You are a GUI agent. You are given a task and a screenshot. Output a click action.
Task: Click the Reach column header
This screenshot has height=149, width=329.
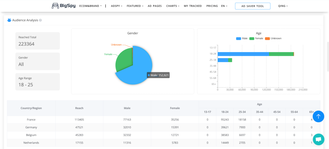[x=79, y=108]
